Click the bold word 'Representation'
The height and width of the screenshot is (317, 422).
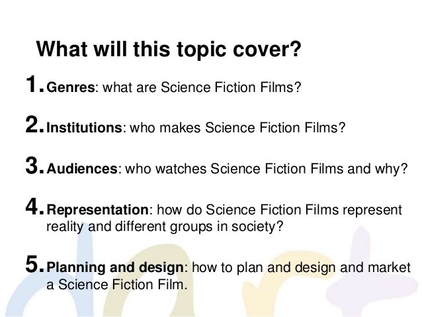click(x=97, y=210)
